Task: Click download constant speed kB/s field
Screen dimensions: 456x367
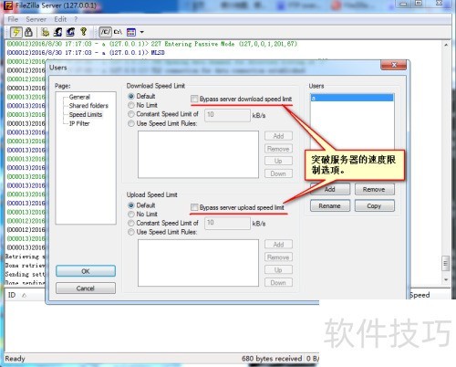Action: 227,115
